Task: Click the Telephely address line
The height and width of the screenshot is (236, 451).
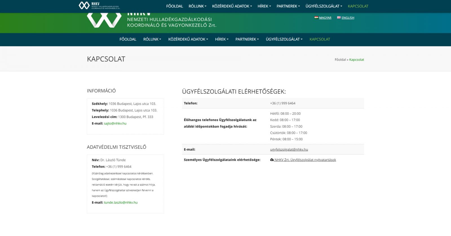Action: (124, 110)
